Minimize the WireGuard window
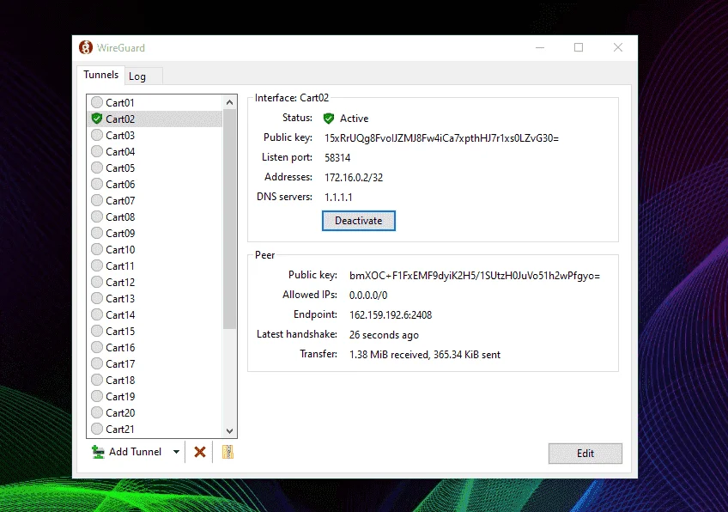This screenshot has width=728, height=512. [x=539, y=47]
